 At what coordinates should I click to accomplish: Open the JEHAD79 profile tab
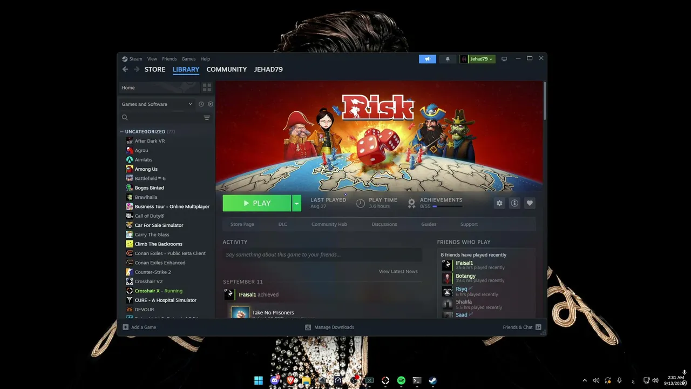268,69
